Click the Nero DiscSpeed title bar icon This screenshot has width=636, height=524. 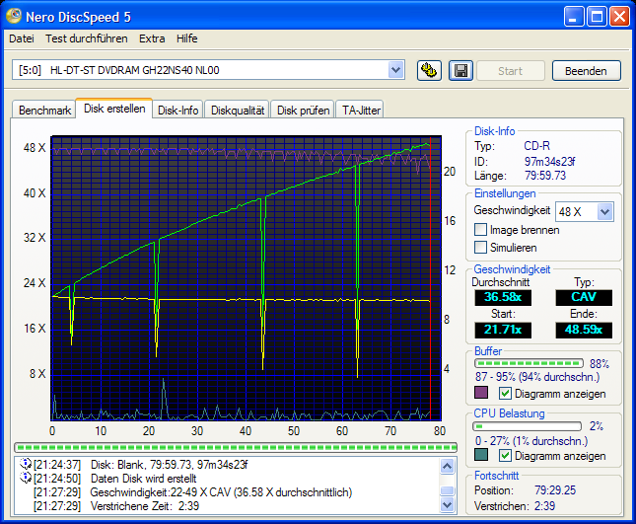pyautogui.click(x=16, y=16)
